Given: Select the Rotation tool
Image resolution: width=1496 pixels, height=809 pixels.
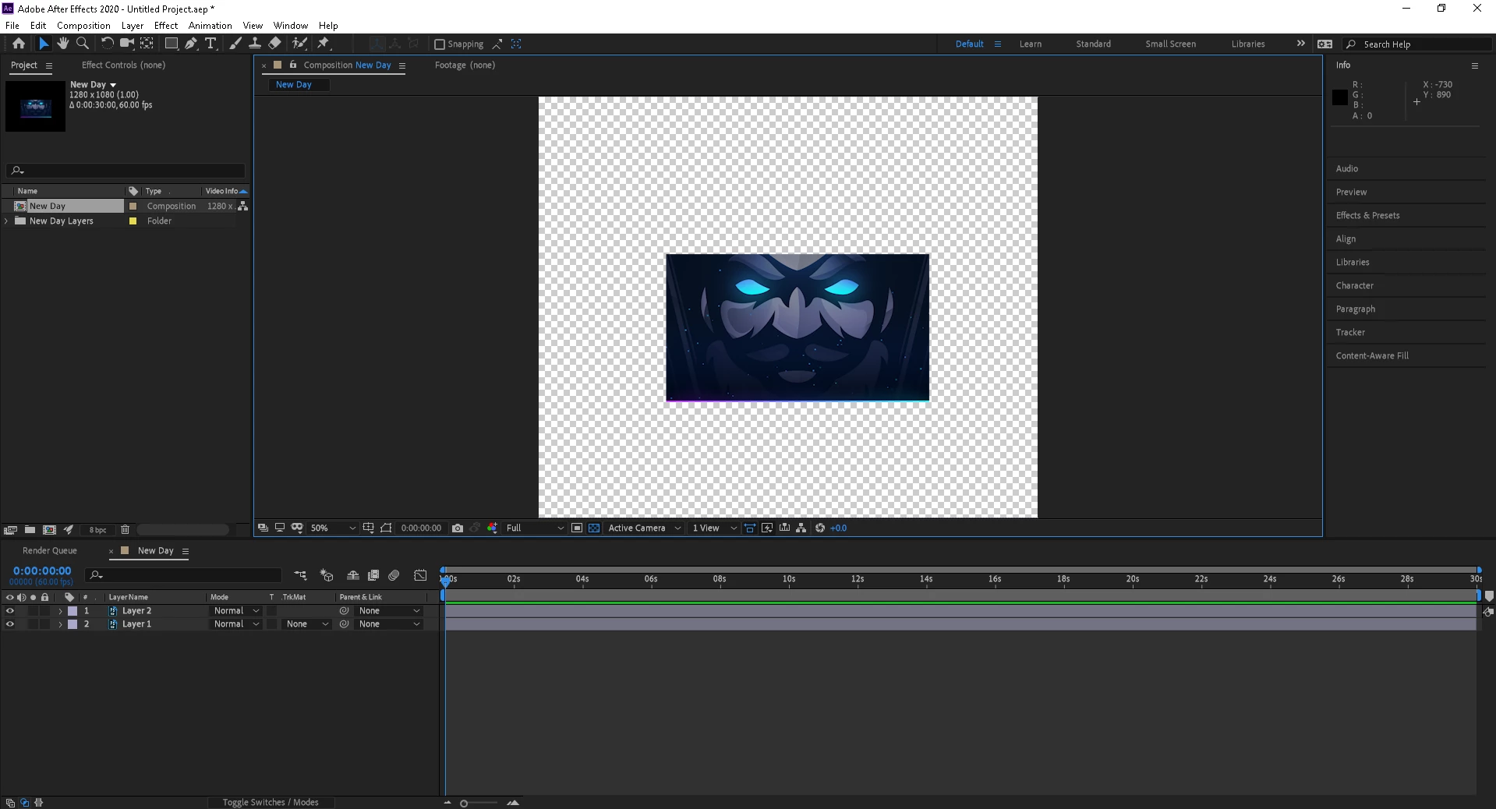Looking at the screenshot, I should coord(108,44).
